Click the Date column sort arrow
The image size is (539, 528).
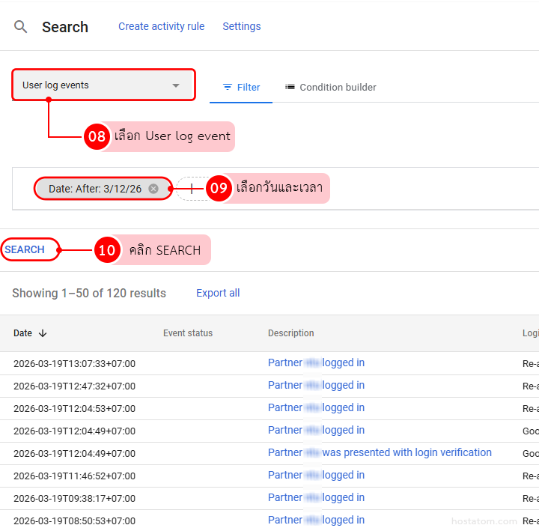pos(43,333)
